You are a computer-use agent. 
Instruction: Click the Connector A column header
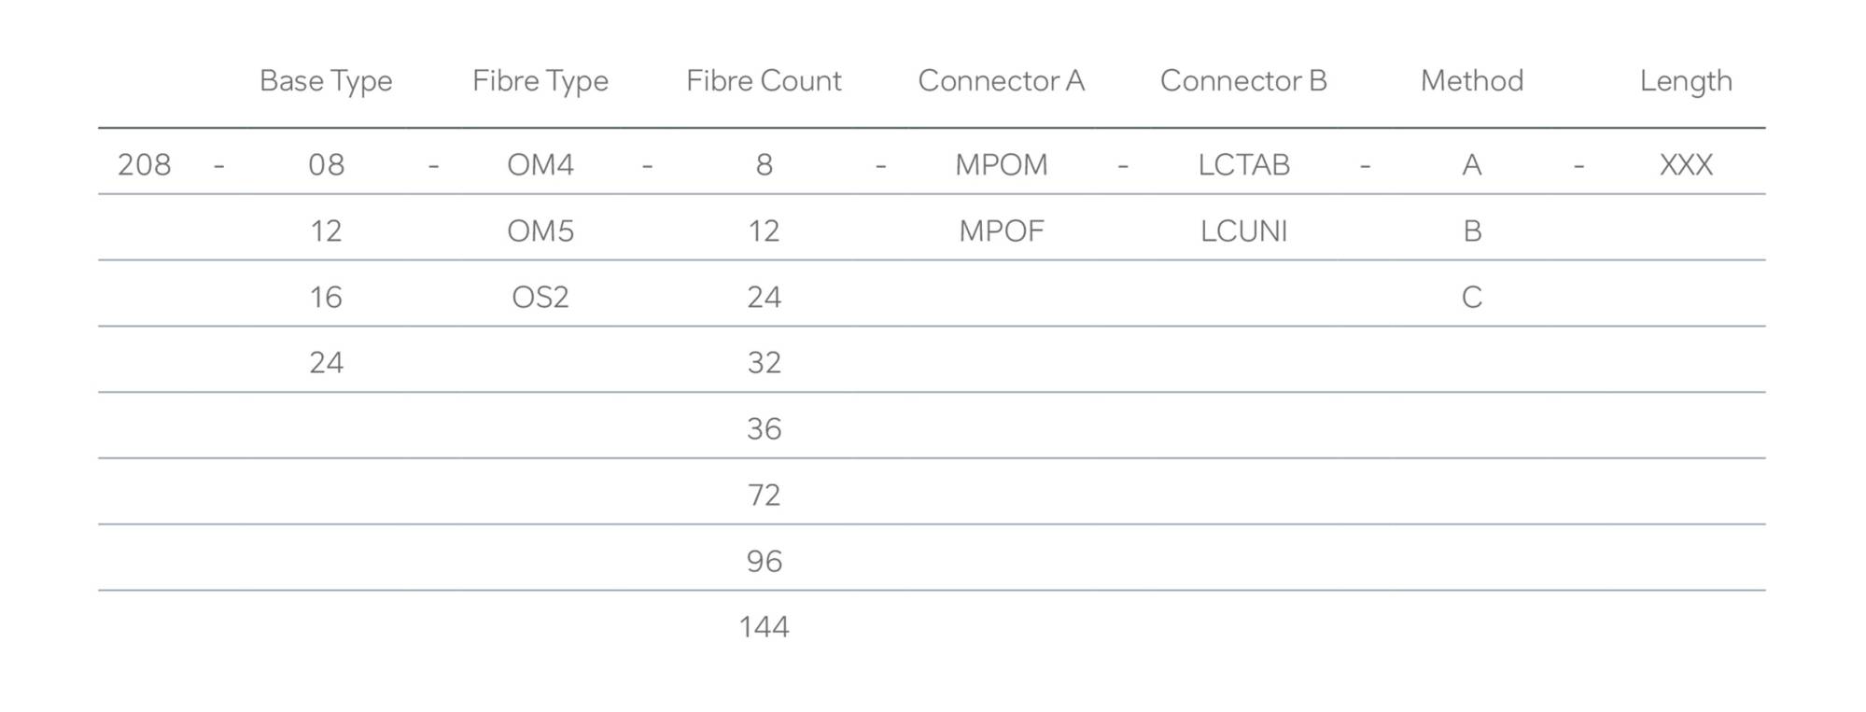pyautogui.click(x=1001, y=80)
